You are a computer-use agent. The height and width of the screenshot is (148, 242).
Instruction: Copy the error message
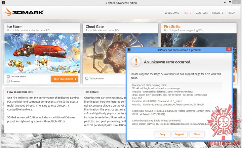click(x=162, y=134)
